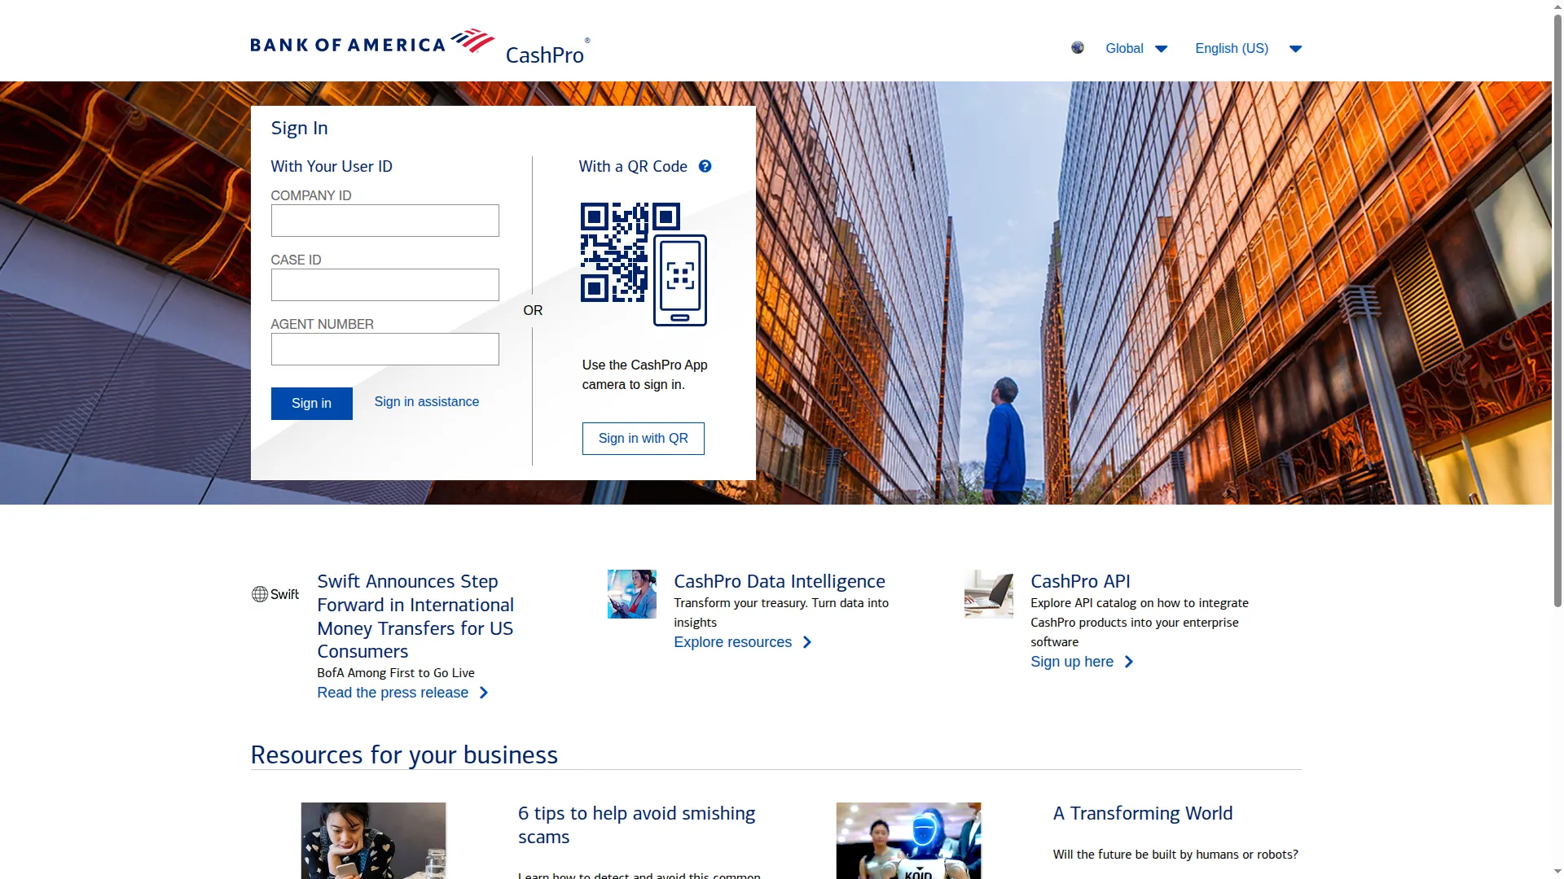Screen dimensions: 1564x879
Task: Click the QR code phone scan image
Action: tap(644, 264)
